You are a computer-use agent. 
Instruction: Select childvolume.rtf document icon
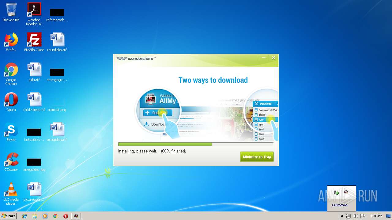tap(34, 102)
